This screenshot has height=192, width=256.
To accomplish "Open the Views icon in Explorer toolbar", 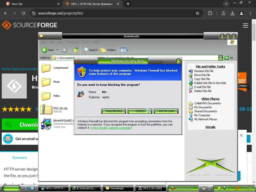I will coord(123,50).
